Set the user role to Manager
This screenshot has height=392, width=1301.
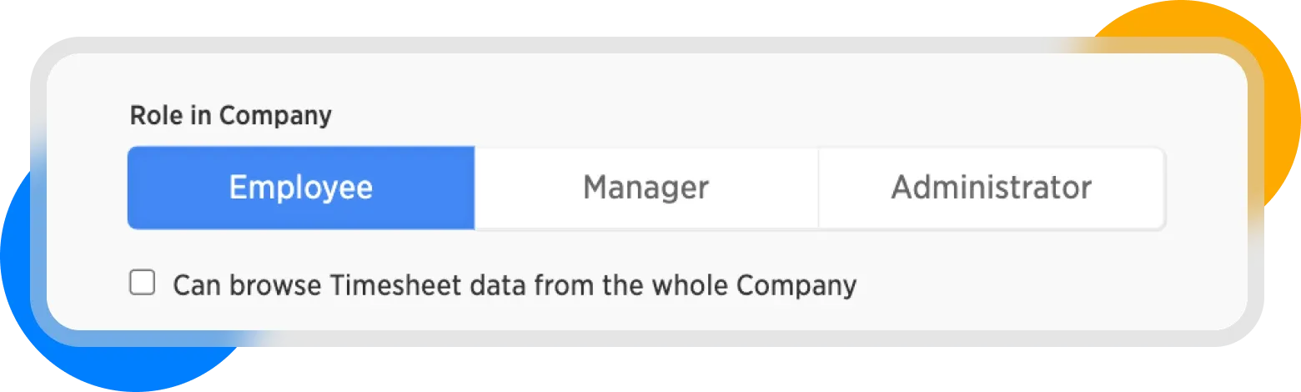coord(645,188)
